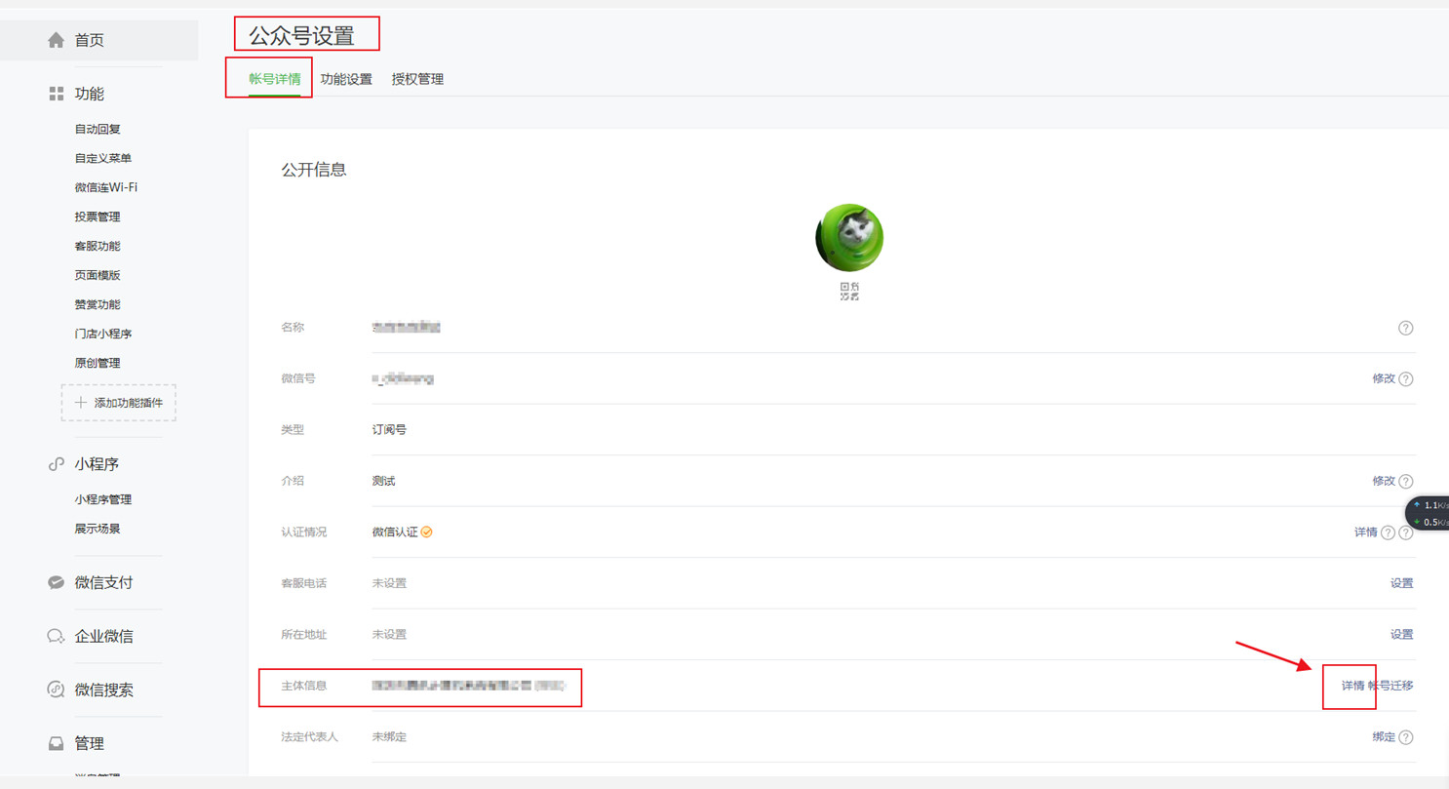The height and width of the screenshot is (789, 1449).
Task: Click the help icon in the 微信号 row
Action: coord(1405,379)
